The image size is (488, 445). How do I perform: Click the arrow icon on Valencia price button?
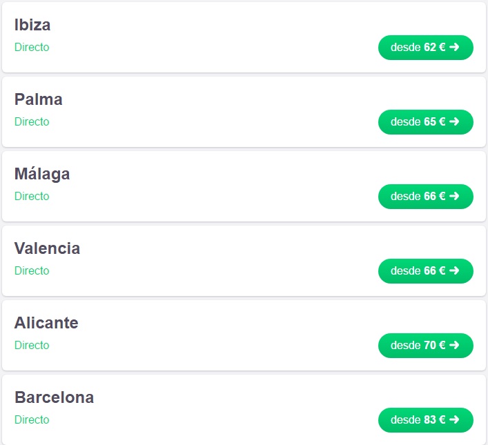pos(454,270)
